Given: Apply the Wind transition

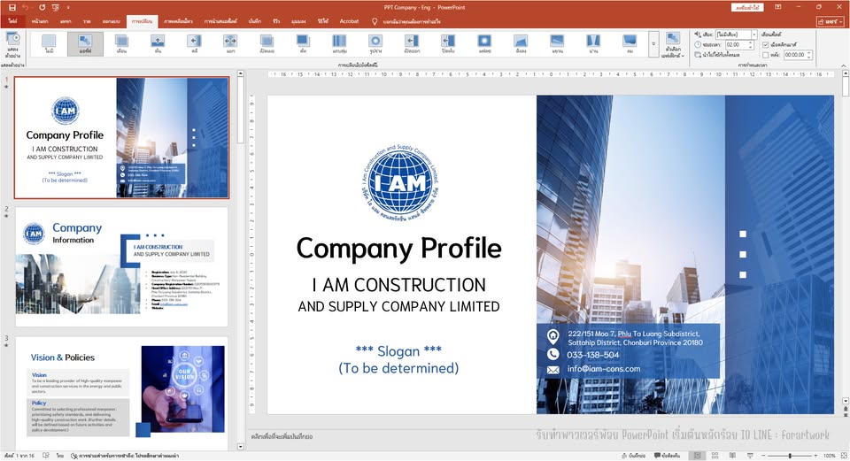Looking at the screenshot, I should (630, 43).
